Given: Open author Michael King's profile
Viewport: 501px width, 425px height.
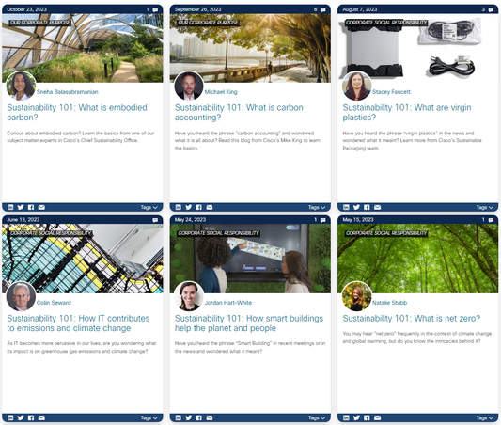Looking at the screenshot, I should click(x=221, y=92).
